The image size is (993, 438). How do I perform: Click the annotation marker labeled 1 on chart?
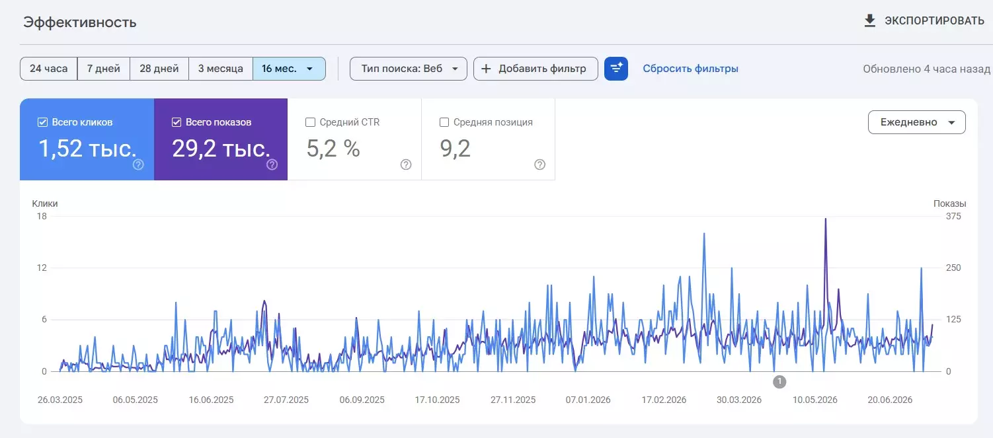779,381
